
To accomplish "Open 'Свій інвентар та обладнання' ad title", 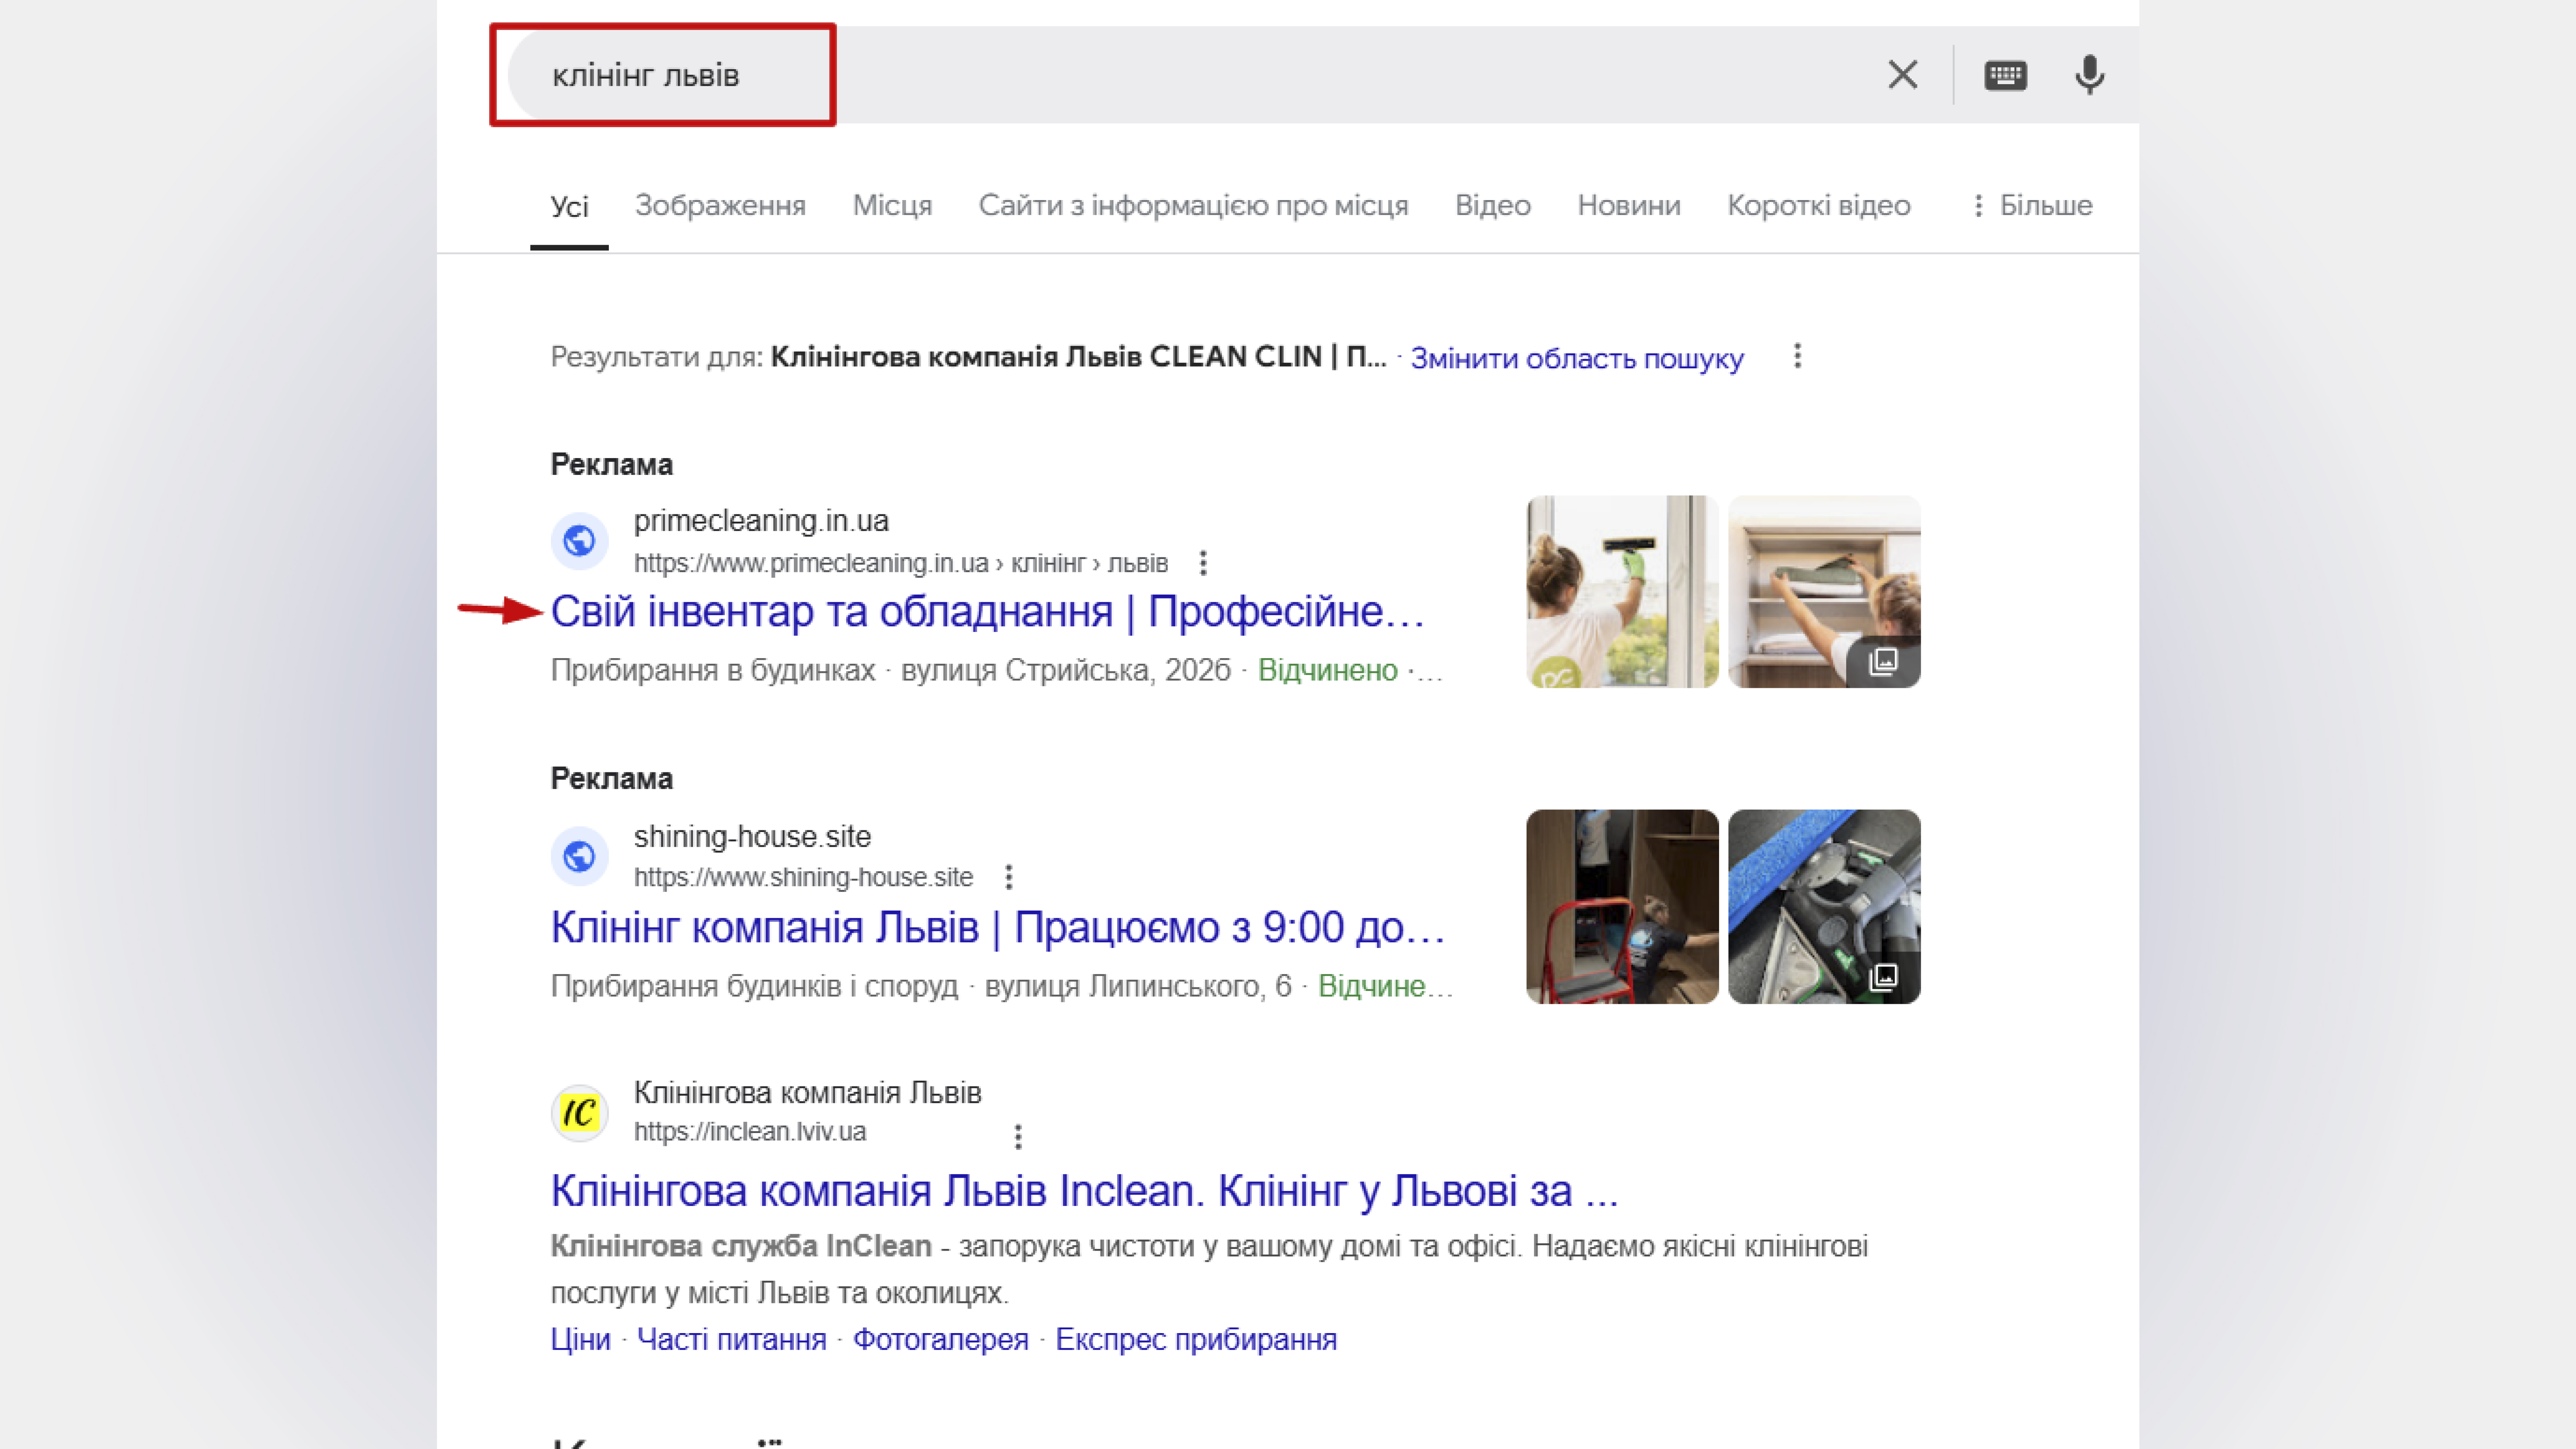I will (x=987, y=611).
